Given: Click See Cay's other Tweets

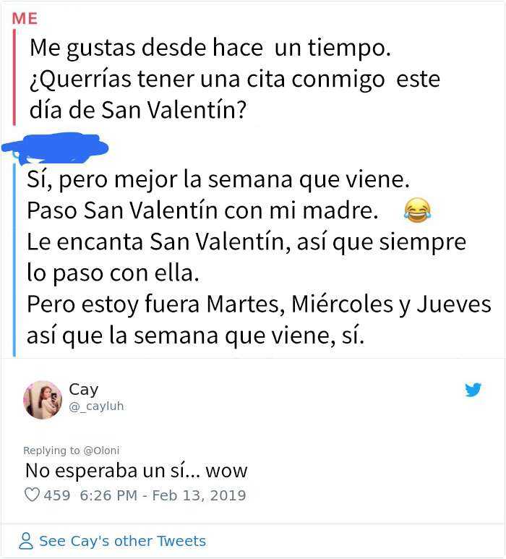Looking at the screenshot, I should pyautogui.click(x=122, y=541).
